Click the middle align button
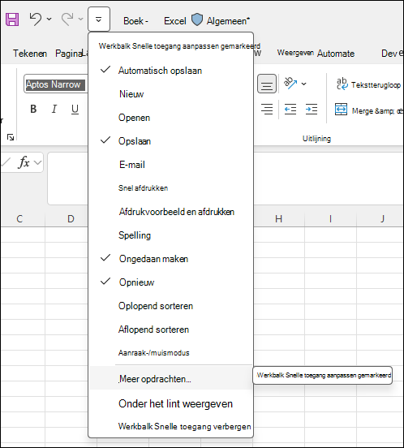 click(x=267, y=84)
